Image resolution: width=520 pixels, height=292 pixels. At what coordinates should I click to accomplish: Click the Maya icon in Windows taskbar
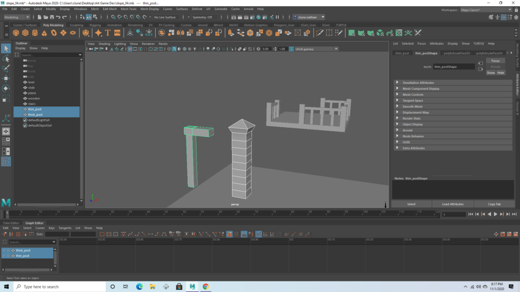point(192,286)
